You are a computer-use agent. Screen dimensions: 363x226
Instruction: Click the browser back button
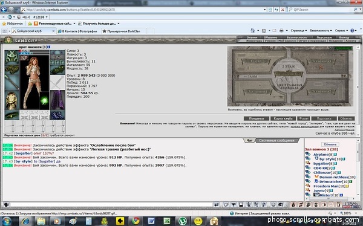coord(4,10)
